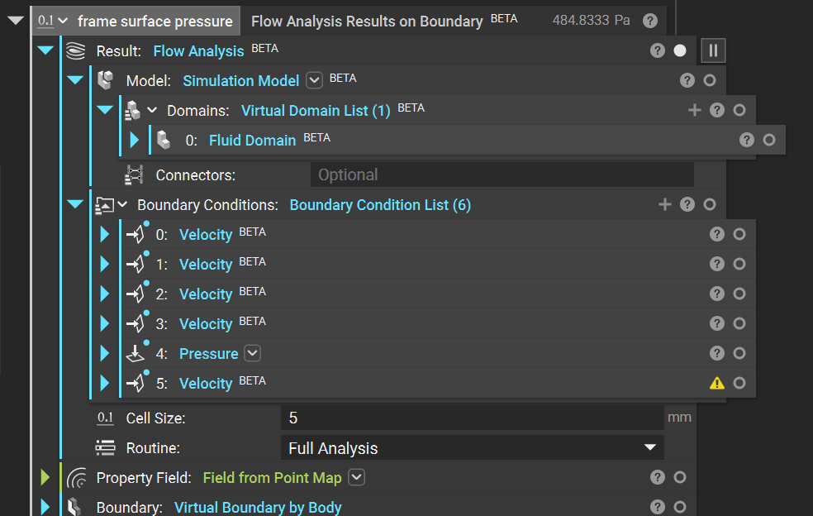Toggle the circle on Velocity 5 row
Screen dimensions: 813x516
pyautogui.click(x=739, y=383)
